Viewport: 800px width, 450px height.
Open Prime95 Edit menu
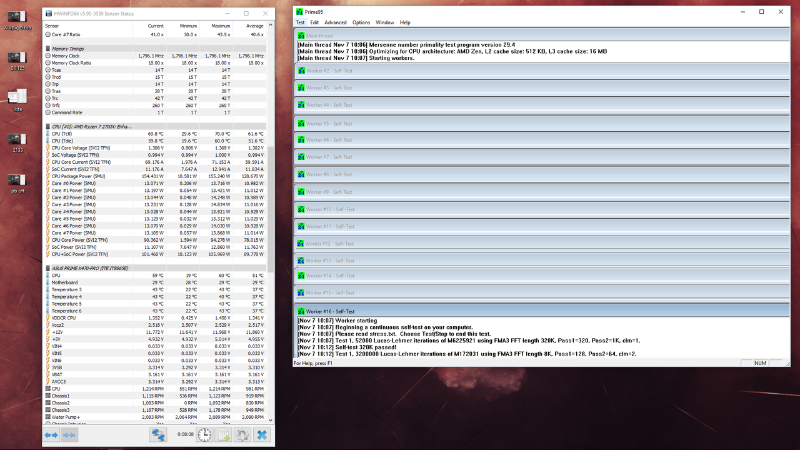click(x=314, y=22)
